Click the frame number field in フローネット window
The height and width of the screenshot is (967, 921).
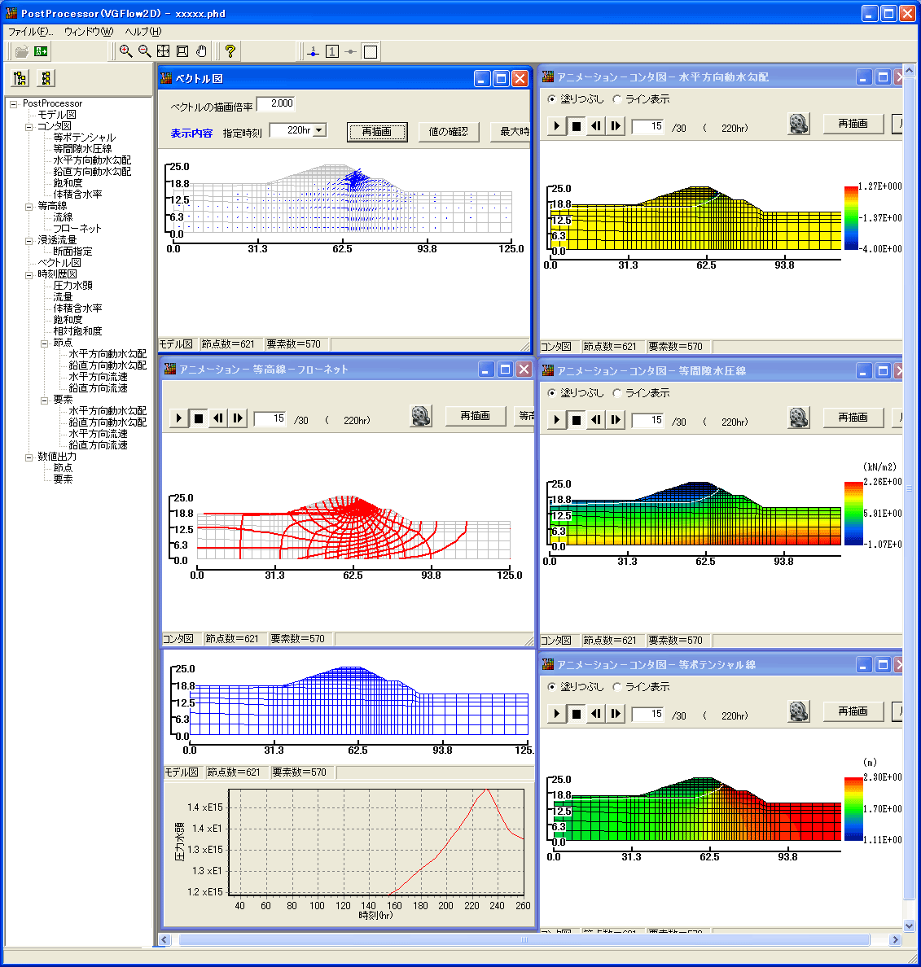click(271, 418)
